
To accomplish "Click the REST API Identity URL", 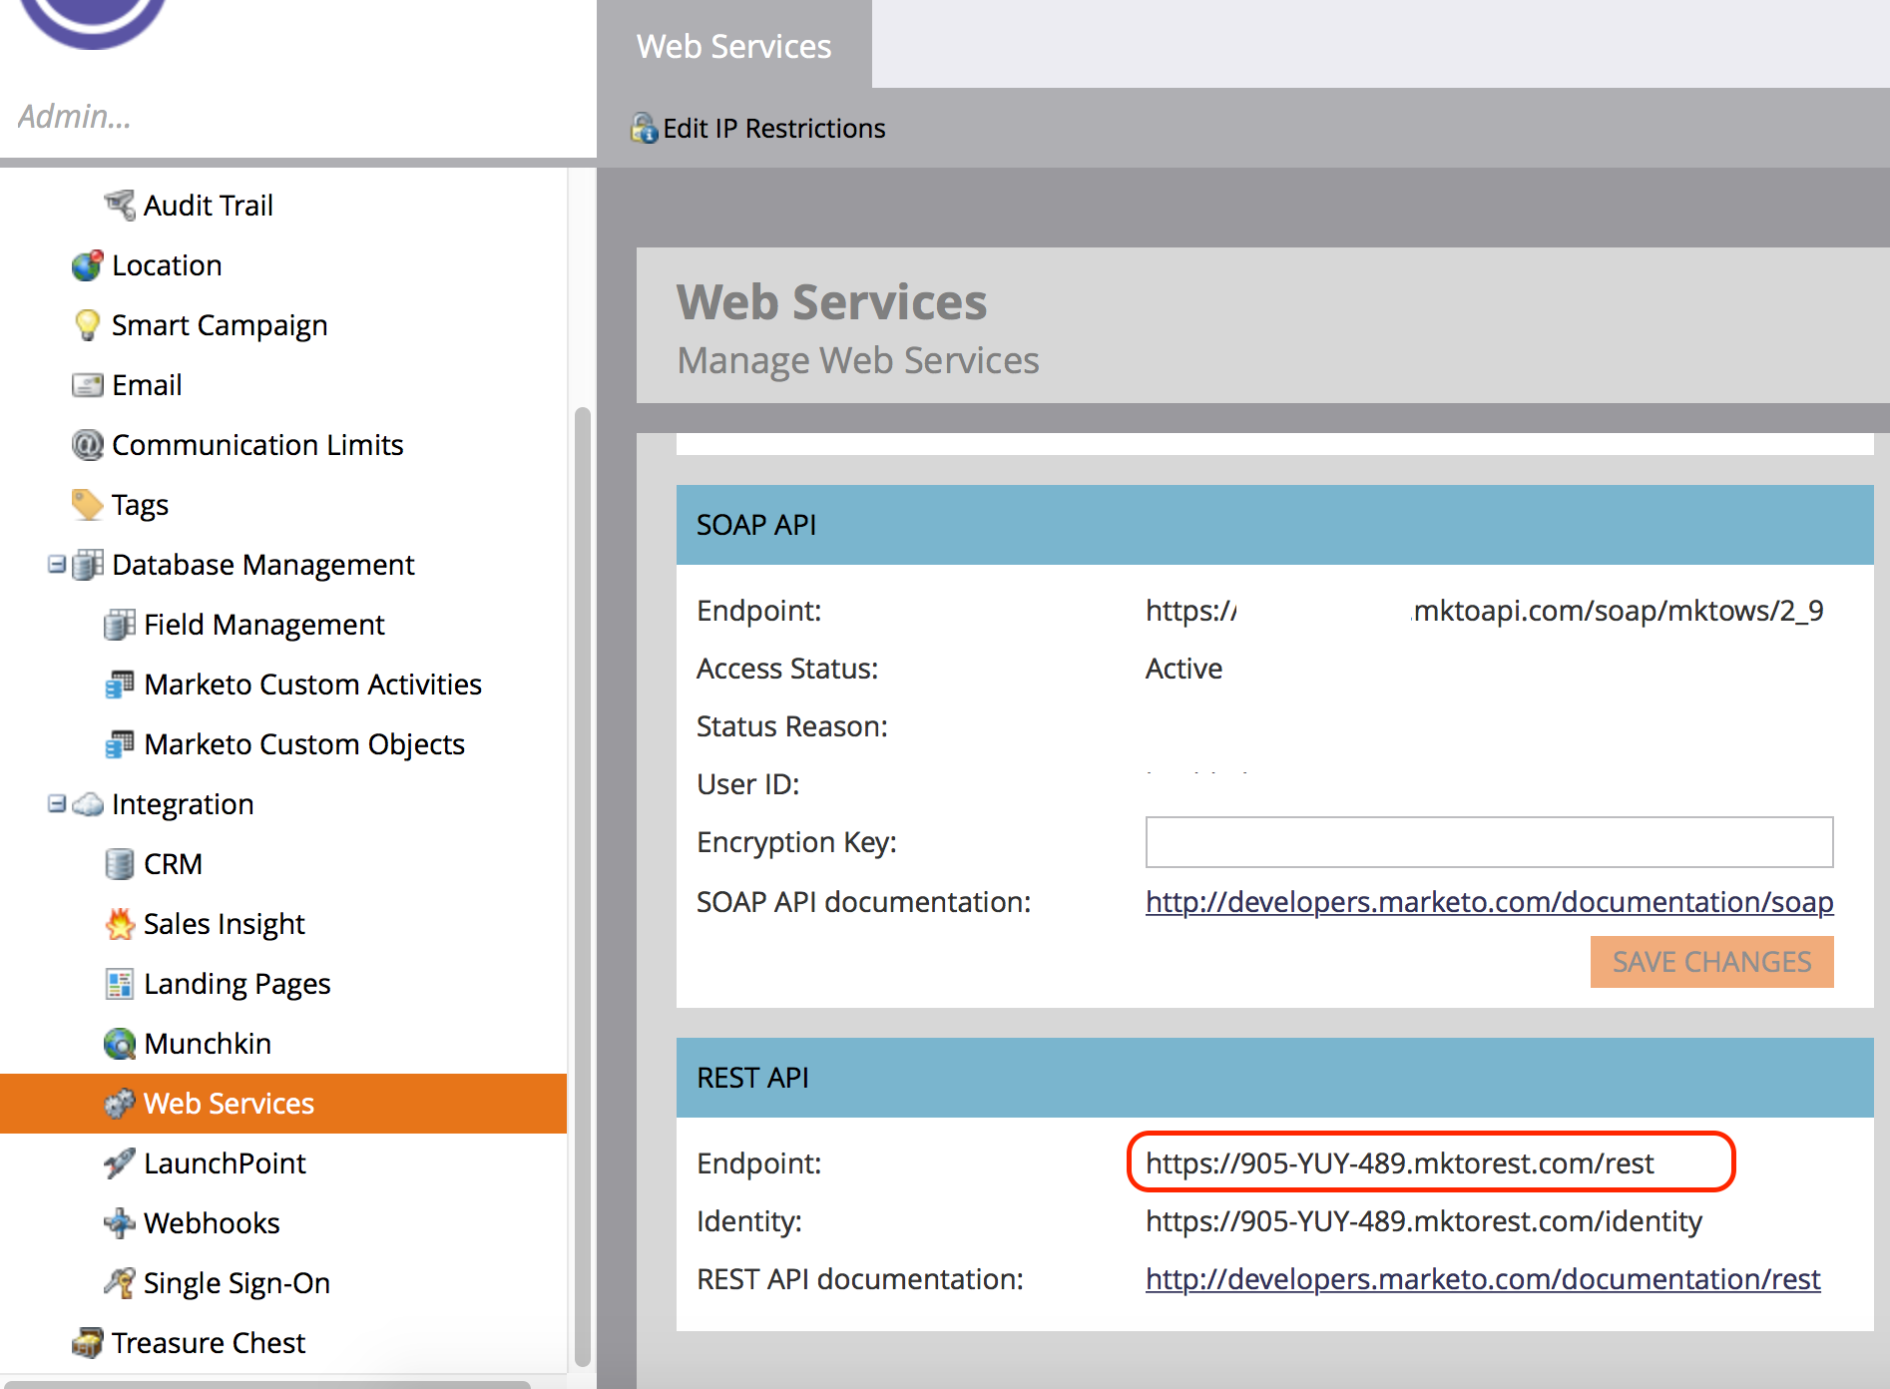I will tap(1424, 1221).
